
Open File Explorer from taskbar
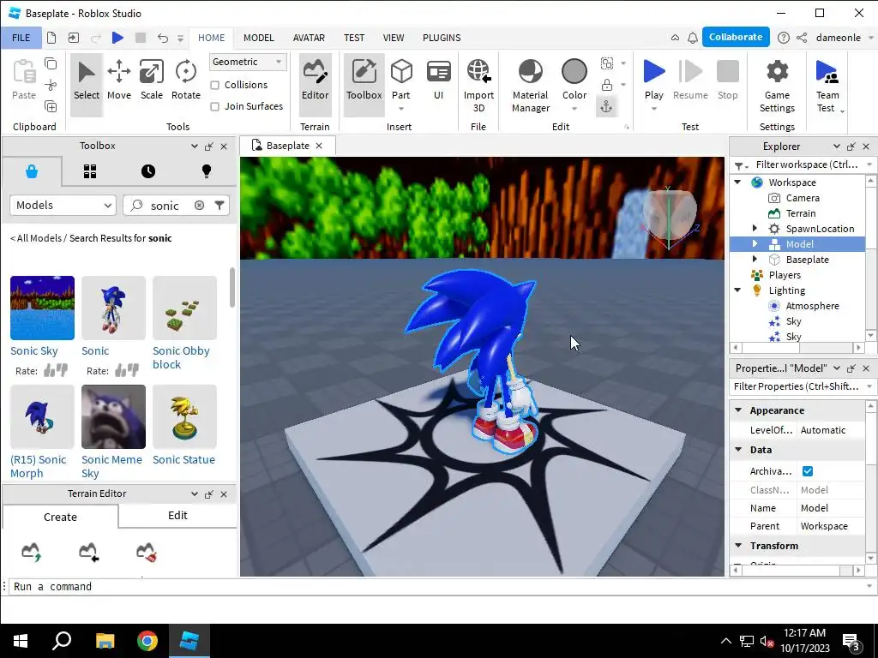(x=105, y=641)
